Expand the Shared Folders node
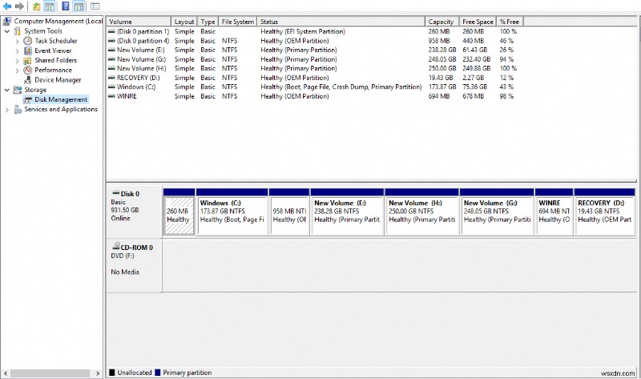Viewport: 641px width, 379px height. pos(17,61)
